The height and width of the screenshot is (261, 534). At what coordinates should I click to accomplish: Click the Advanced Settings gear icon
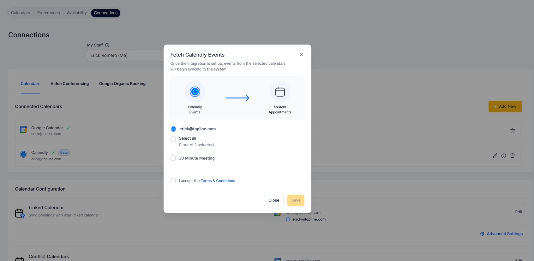(x=482, y=234)
